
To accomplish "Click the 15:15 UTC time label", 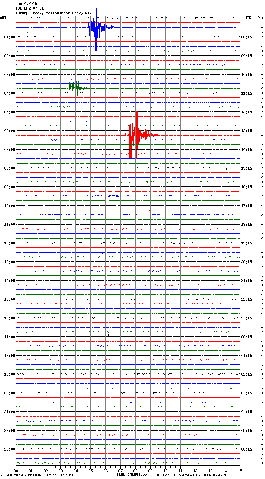I will click(x=247, y=168).
